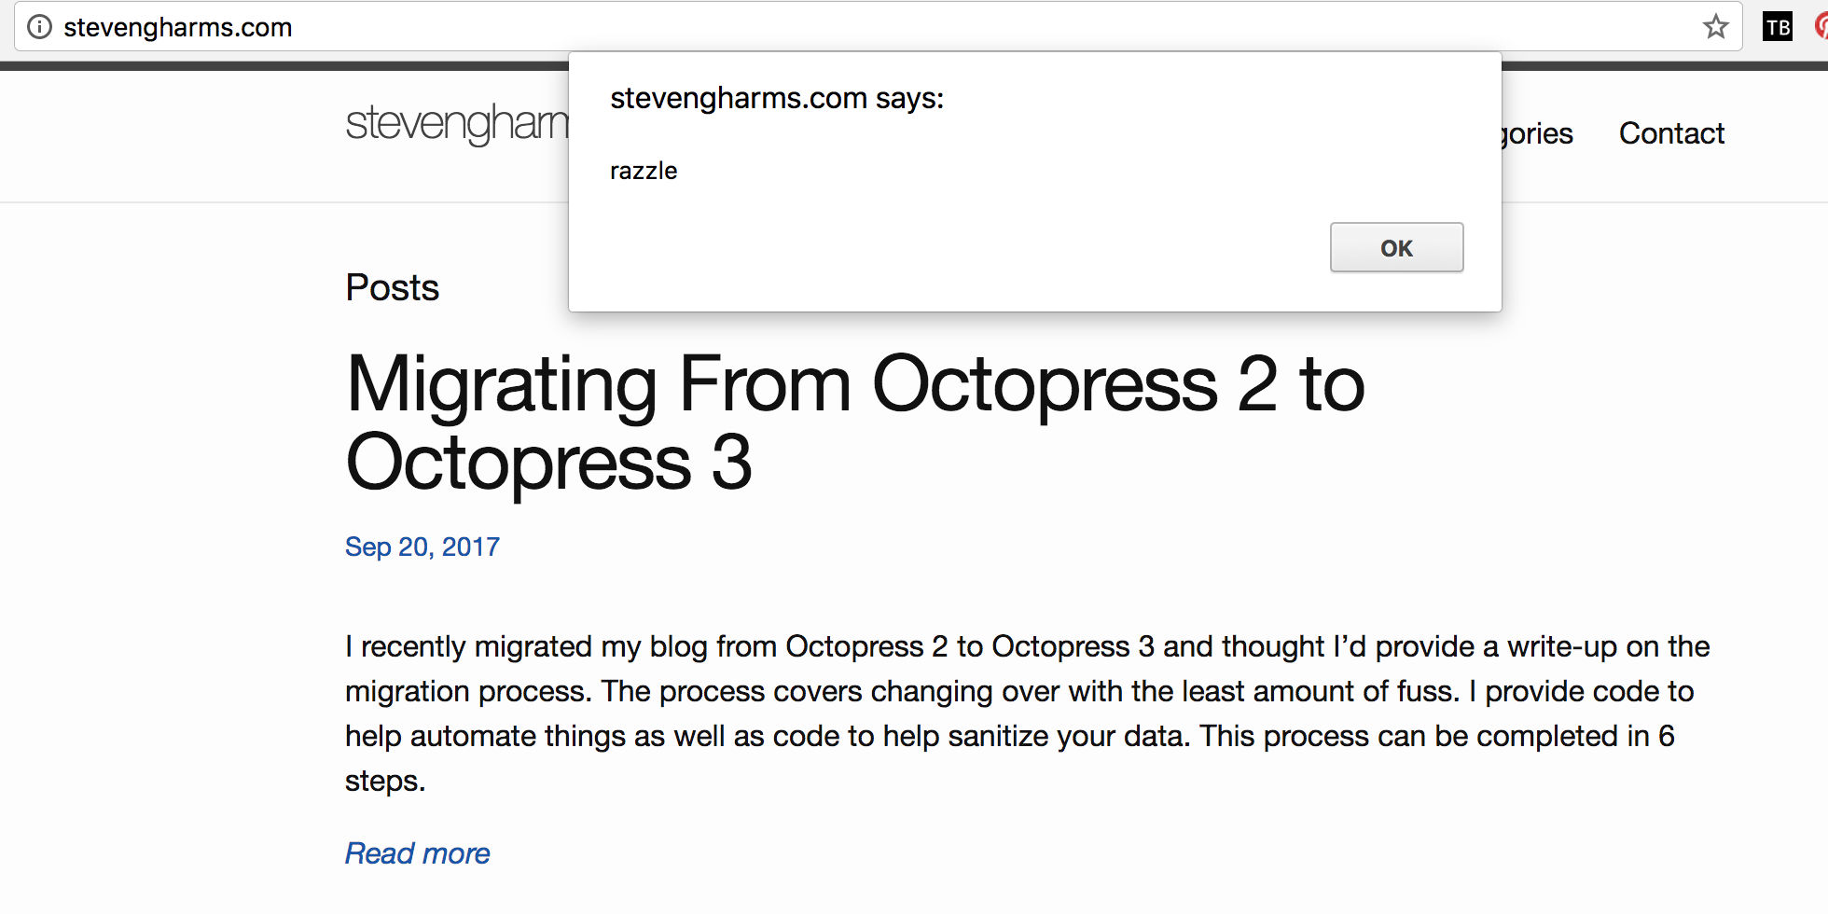Open the TB browser extension
The height and width of the screenshot is (914, 1828).
pos(1778,27)
